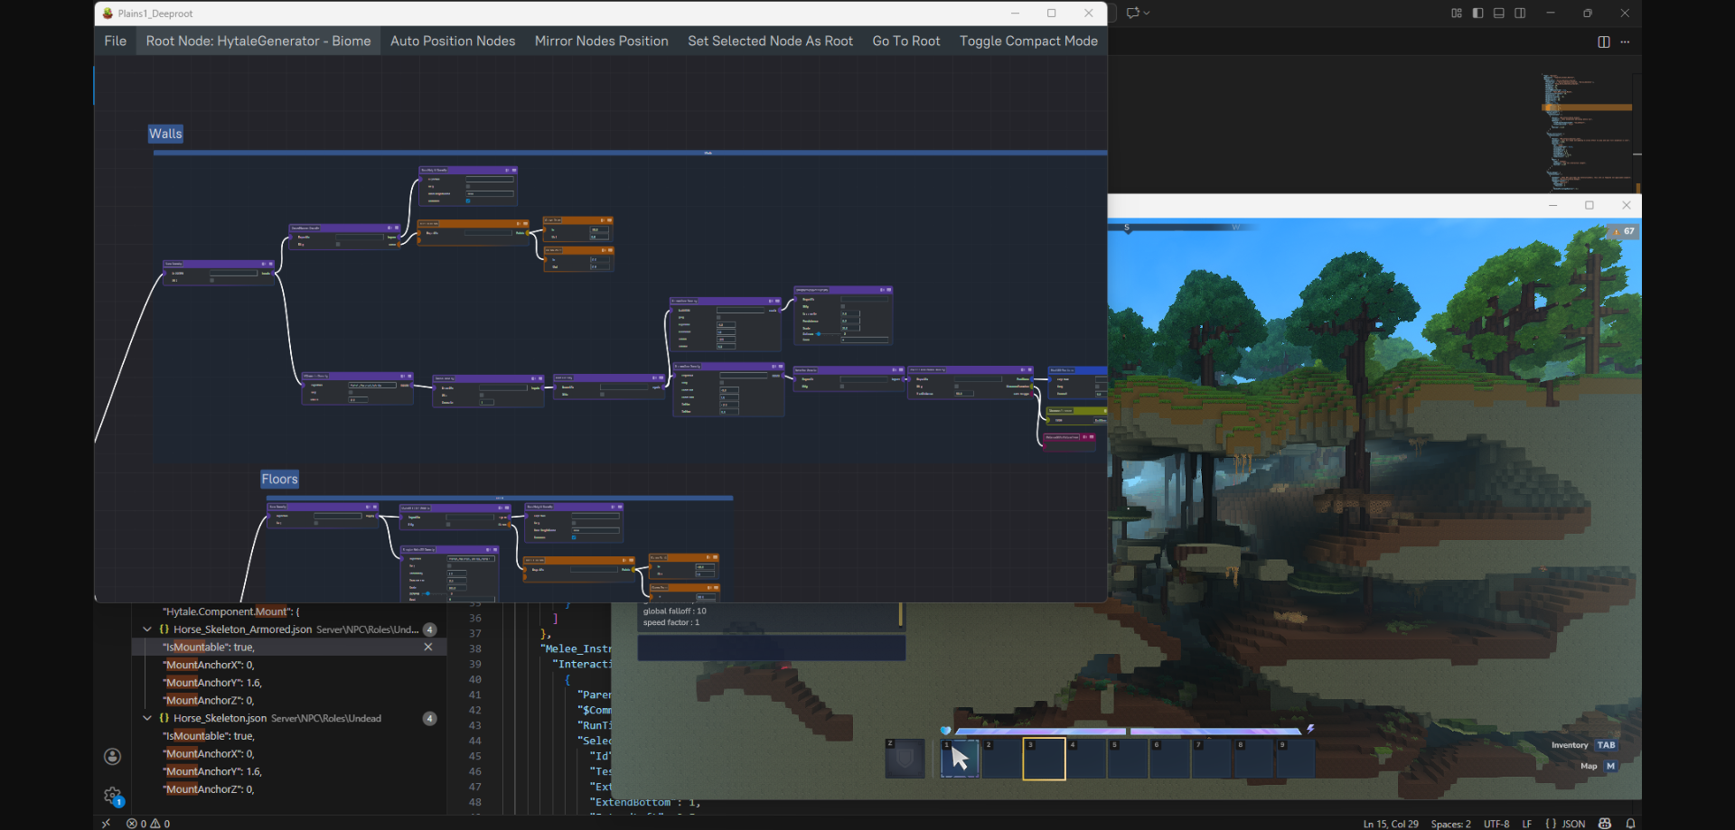Select hotbar slot 6 in game
The image size is (1735, 830).
(1169, 759)
